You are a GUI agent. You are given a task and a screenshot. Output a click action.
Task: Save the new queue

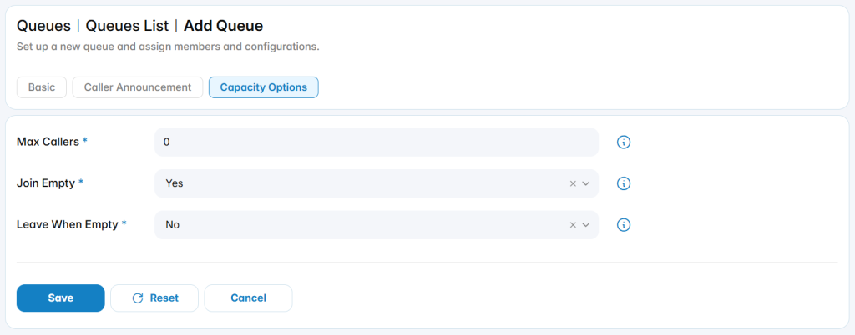click(x=60, y=298)
